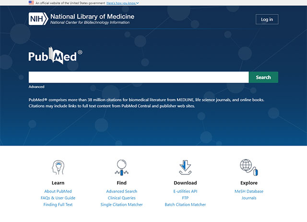Open the About PubMed link
Image resolution: width=307 pixels, height=222 pixels.
pos(58,191)
